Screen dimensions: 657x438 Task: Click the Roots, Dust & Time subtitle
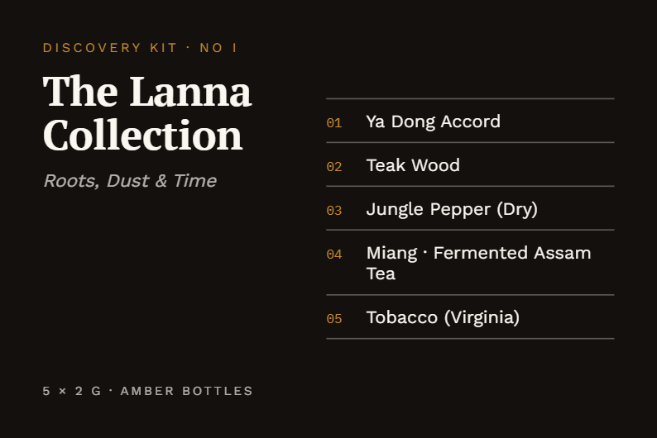[x=130, y=181]
